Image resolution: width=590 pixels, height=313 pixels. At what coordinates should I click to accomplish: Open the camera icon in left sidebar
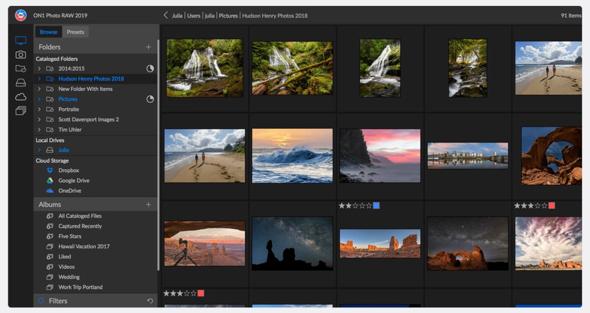pyautogui.click(x=21, y=54)
